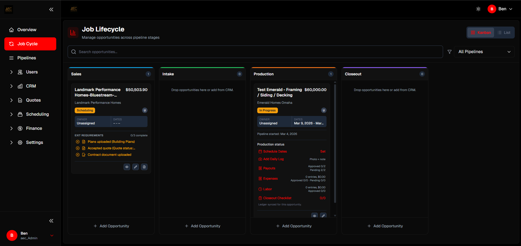
Task: Click the Production column count badge
Action: (x=331, y=74)
